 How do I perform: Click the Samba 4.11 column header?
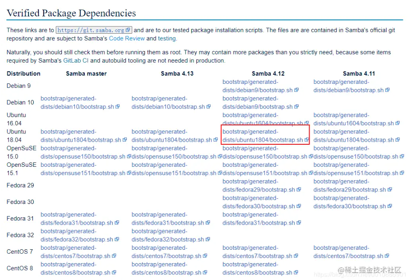point(359,73)
